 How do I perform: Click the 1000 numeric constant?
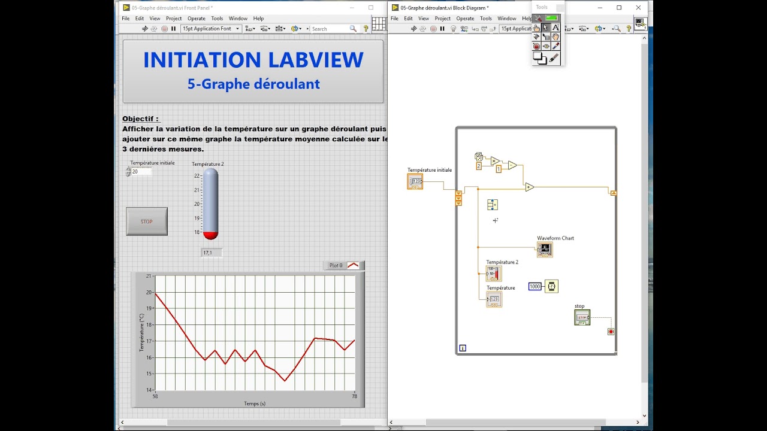(535, 287)
